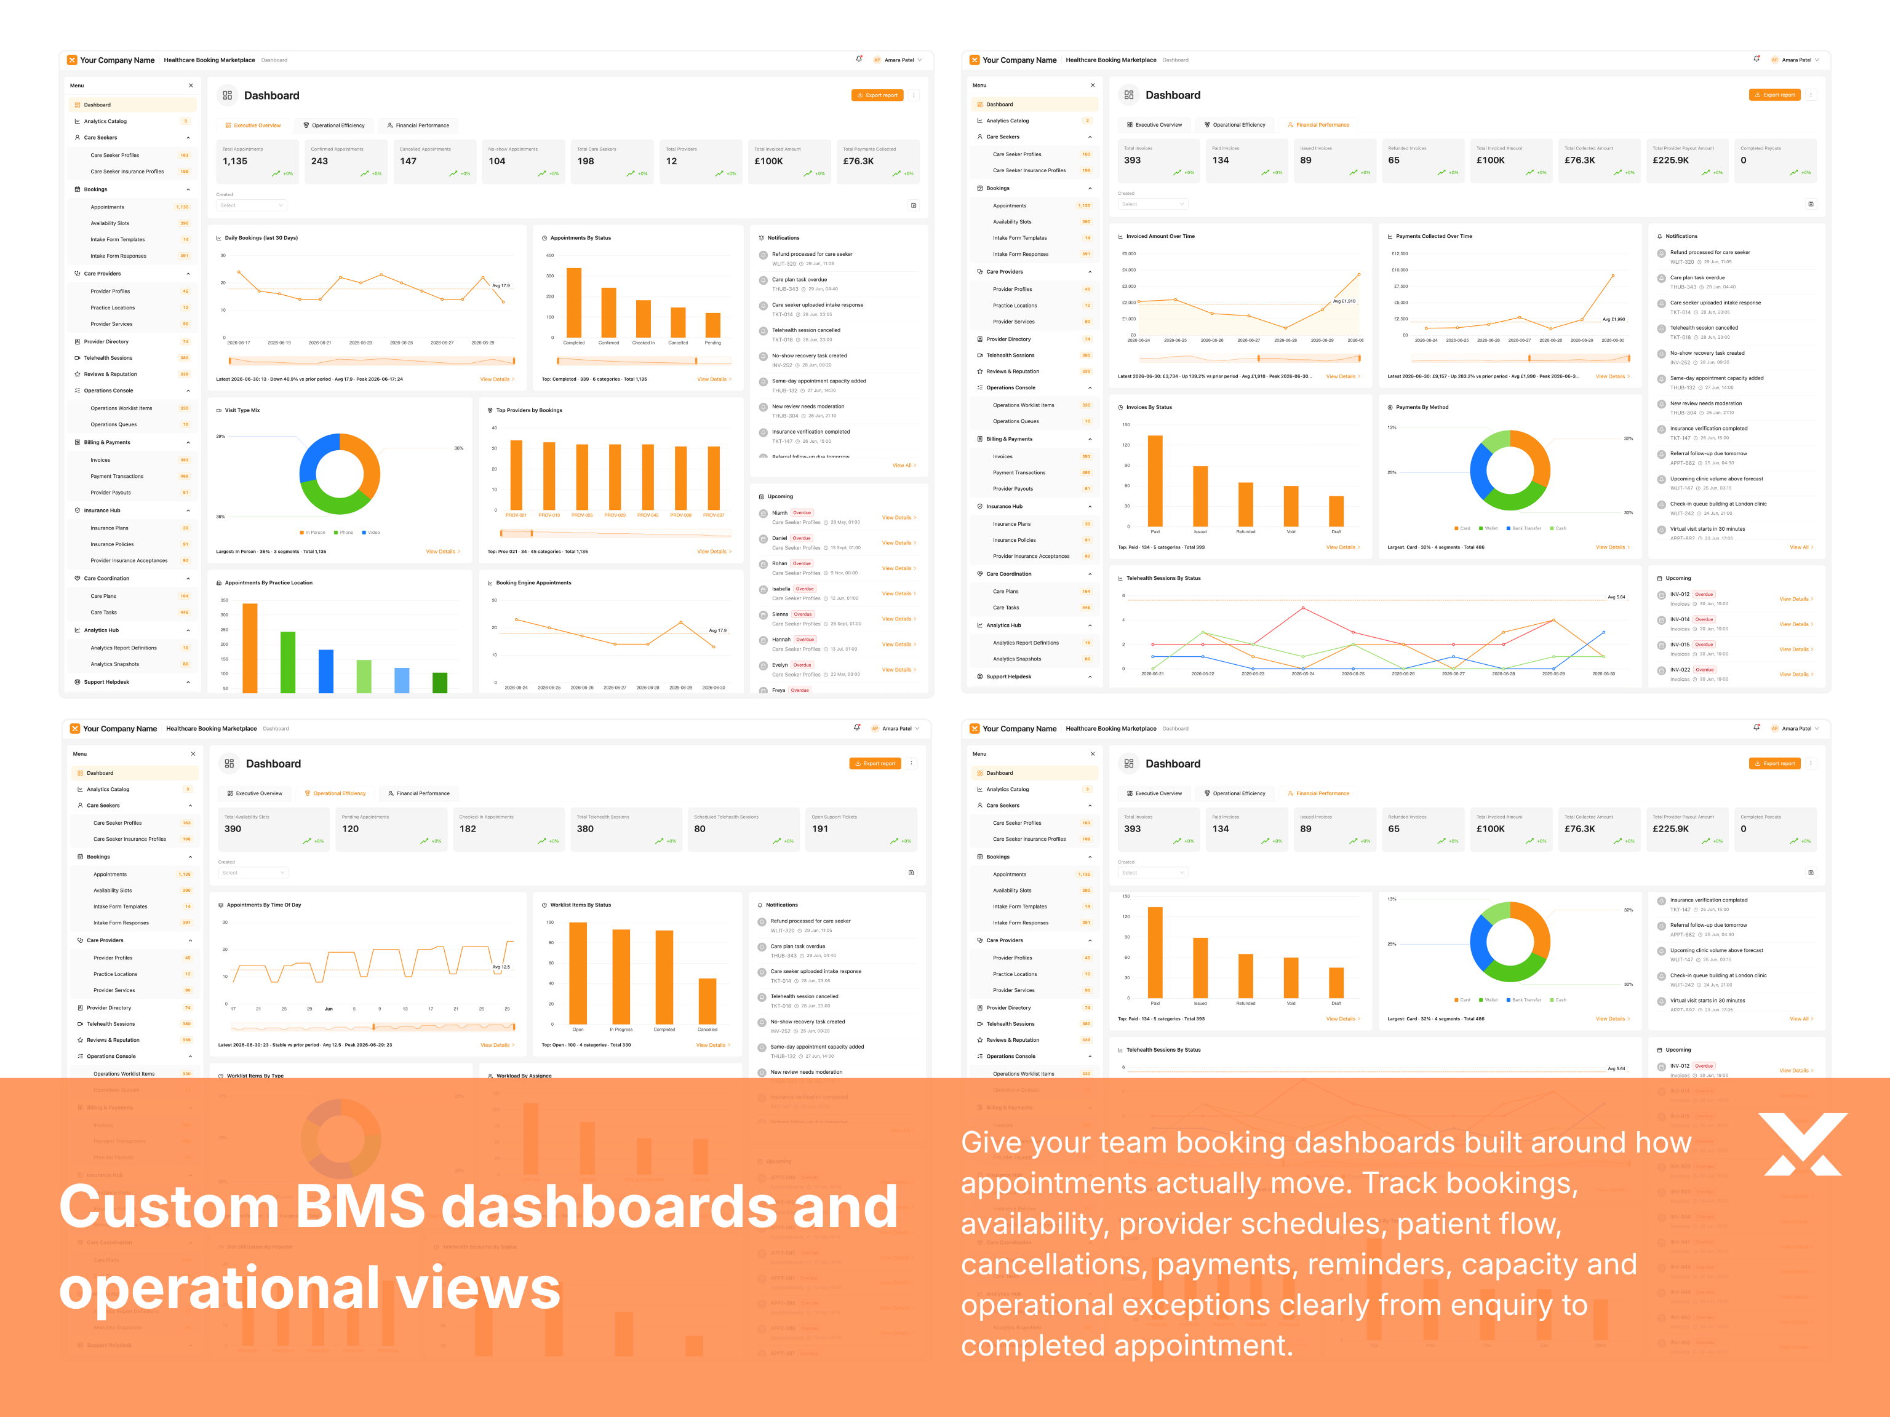
Task: Click Export report button in Operational Efficiency screenshot
Action: click(x=875, y=764)
